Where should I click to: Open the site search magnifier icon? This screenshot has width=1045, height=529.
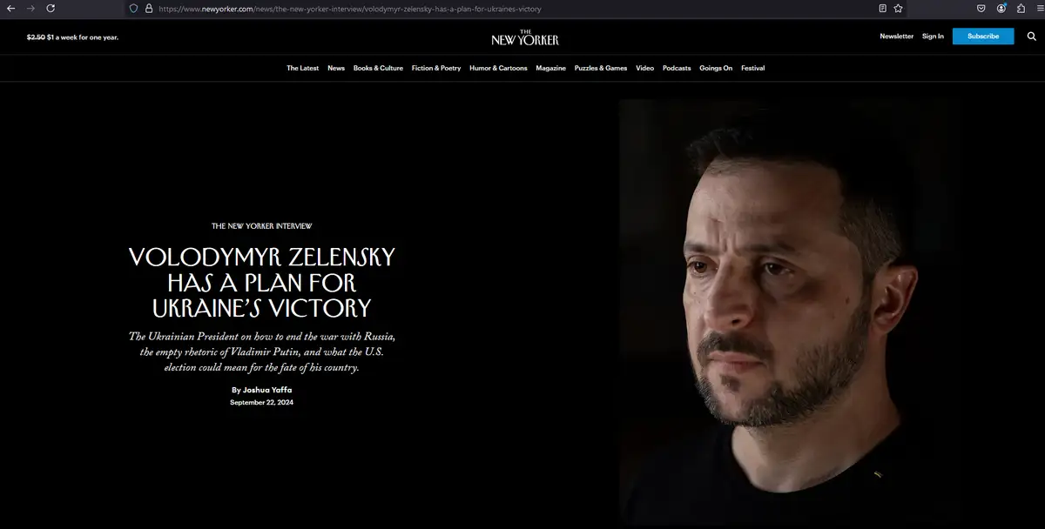point(1031,37)
